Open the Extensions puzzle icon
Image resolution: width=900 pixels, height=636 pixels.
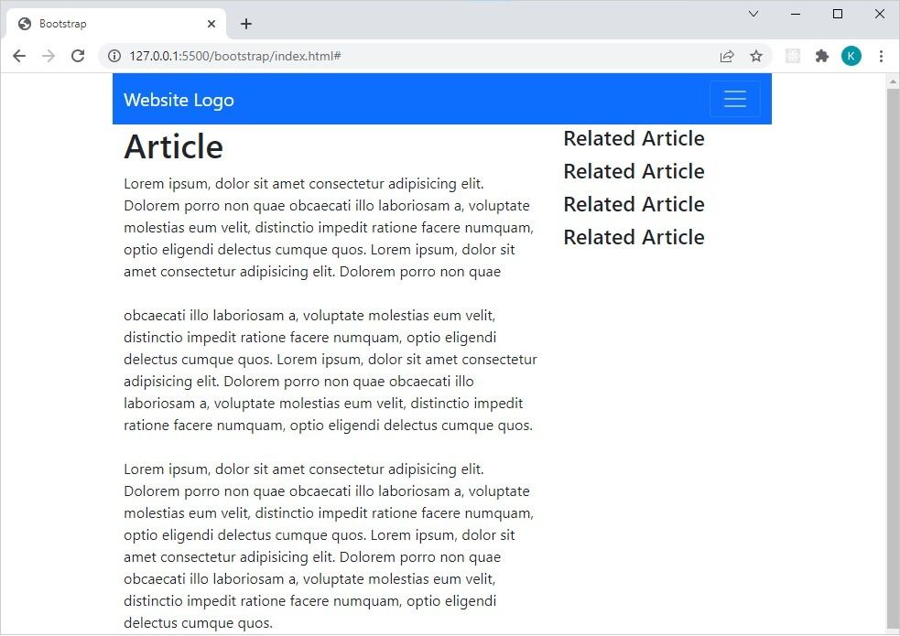(x=822, y=56)
